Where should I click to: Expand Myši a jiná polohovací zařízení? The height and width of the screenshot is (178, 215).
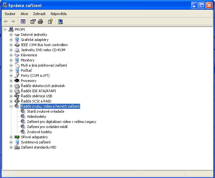[11, 65]
